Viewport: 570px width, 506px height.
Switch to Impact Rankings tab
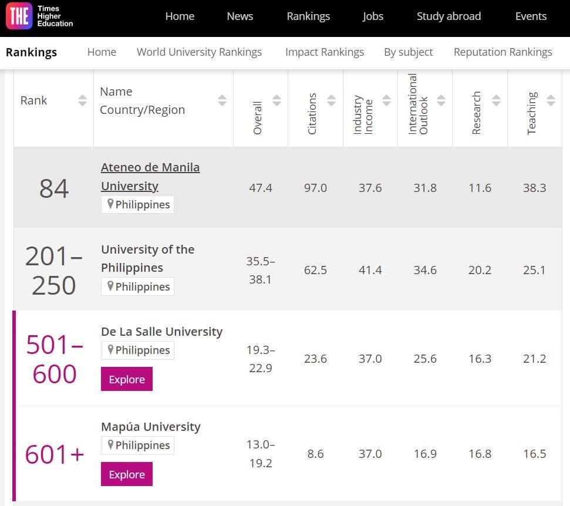coord(325,52)
